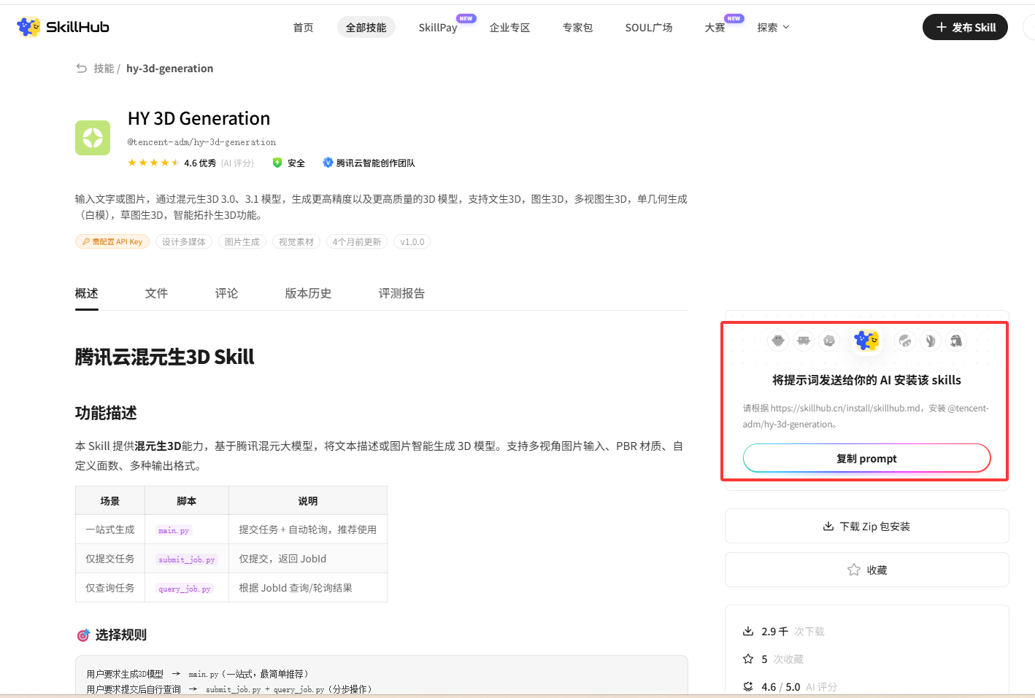Expand the 探索 dropdown menu
The width and height of the screenshot is (1035, 698).
pos(773,28)
